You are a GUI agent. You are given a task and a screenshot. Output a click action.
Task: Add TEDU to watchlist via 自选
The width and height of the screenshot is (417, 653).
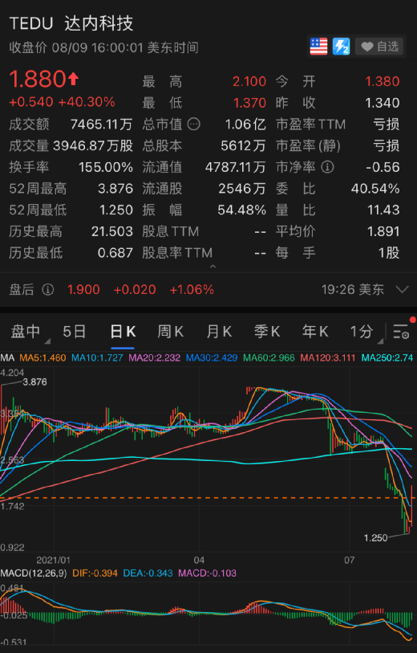(x=379, y=47)
